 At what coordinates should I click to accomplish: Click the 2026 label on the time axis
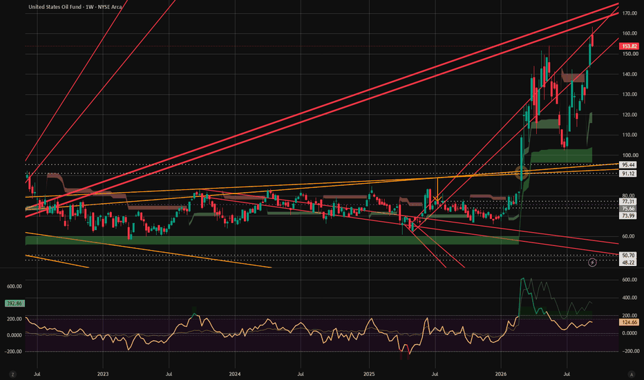pyautogui.click(x=501, y=374)
